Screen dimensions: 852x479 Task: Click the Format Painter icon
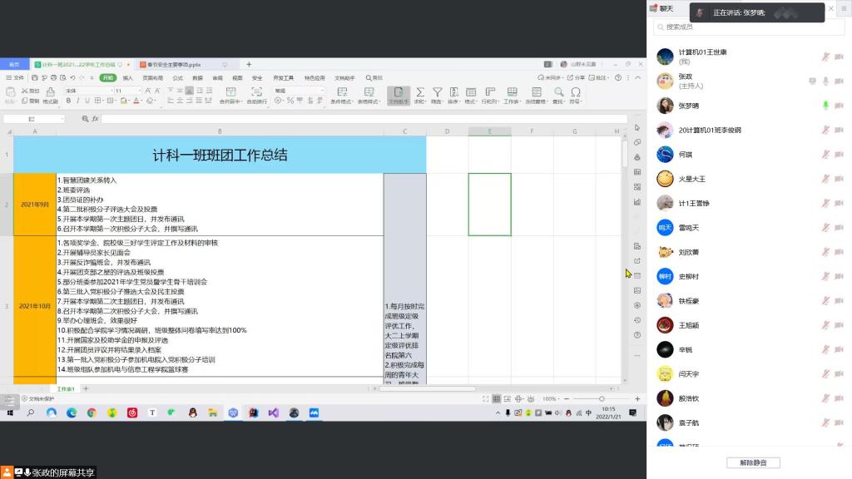(50, 94)
